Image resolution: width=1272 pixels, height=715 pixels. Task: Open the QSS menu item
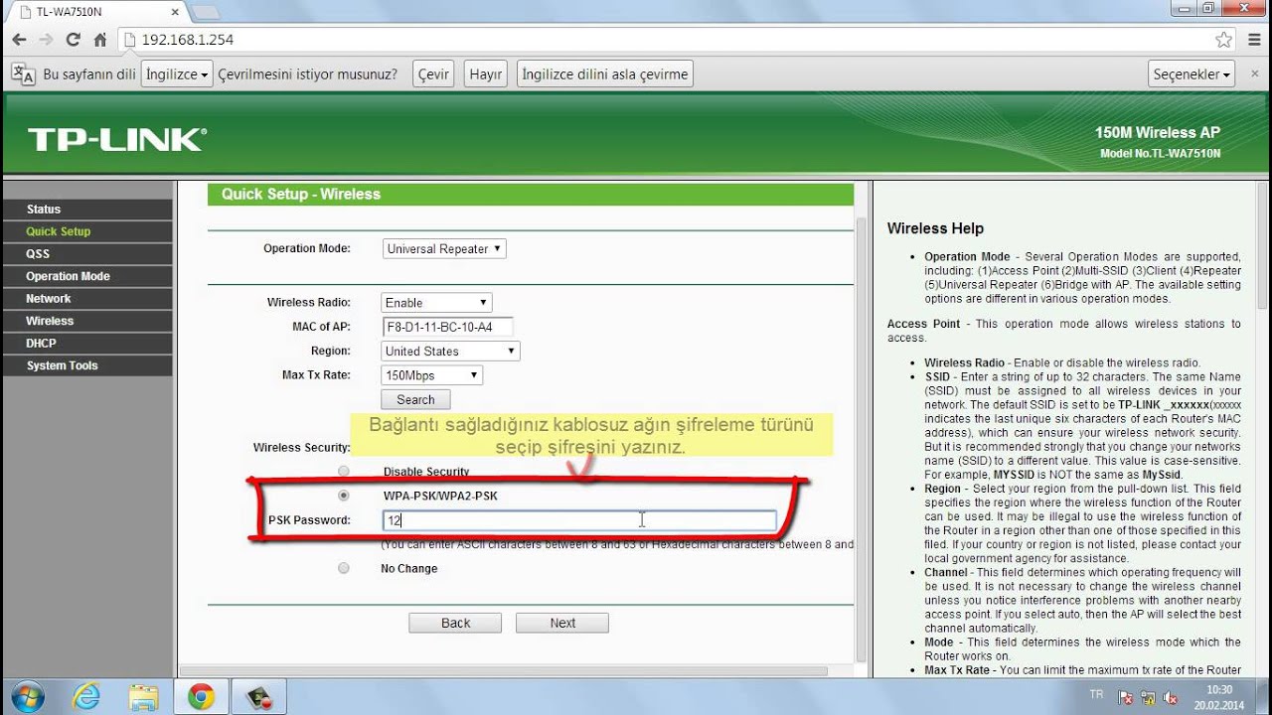point(86,253)
